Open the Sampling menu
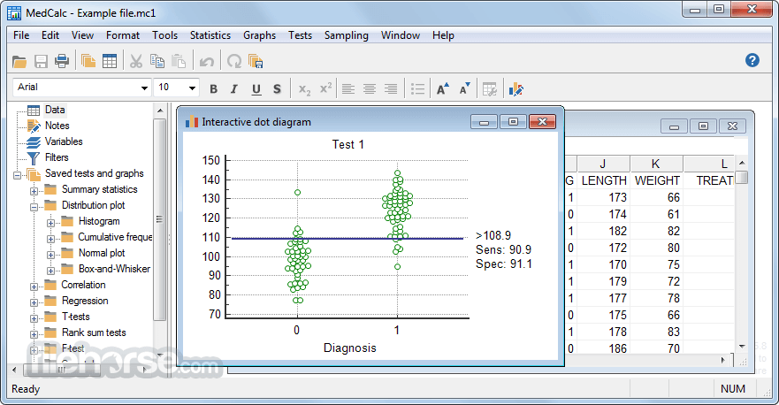The height and width of the screenshot is (405, 779). click(347, 35)
